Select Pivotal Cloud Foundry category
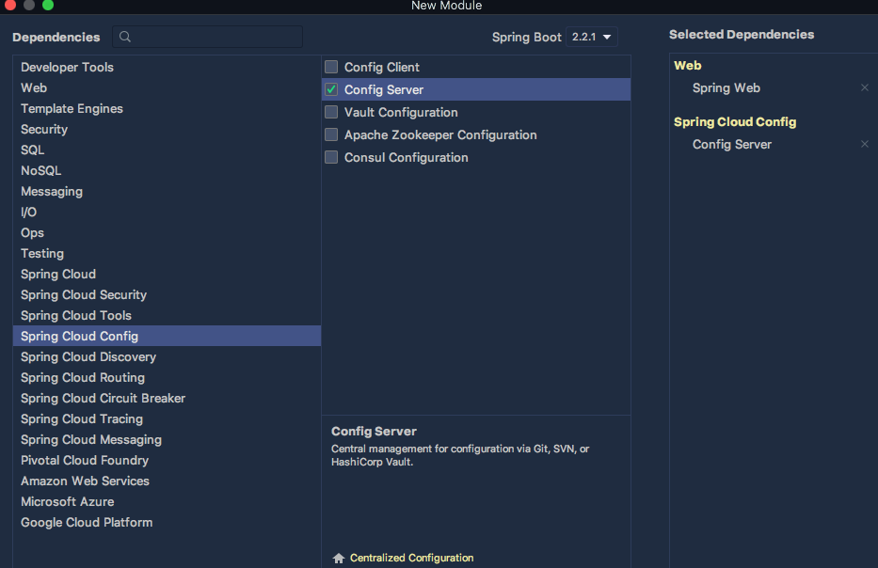This screenshot has height=568, width=878. (167, 461)
